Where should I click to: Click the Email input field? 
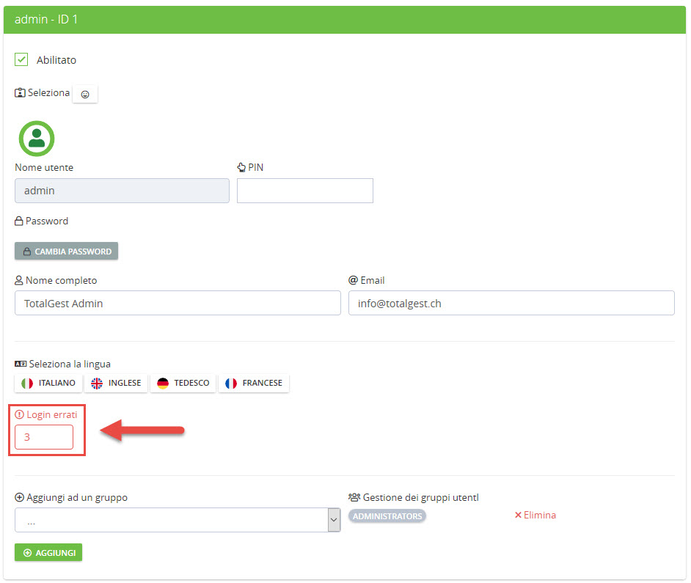click(x=511, y=304)
